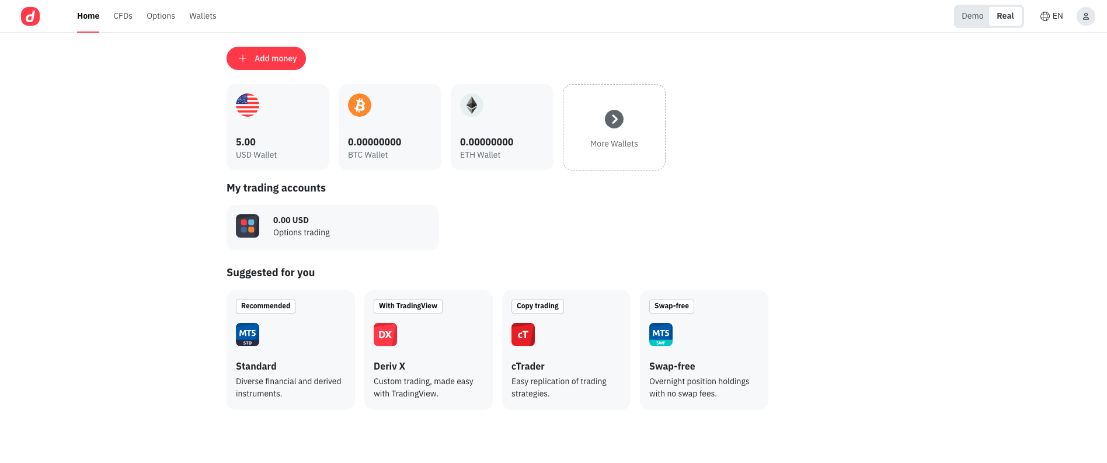Open the 0.00 USD Options trading account
This screenshot has width=1107, height=463.
coord(333,228)
